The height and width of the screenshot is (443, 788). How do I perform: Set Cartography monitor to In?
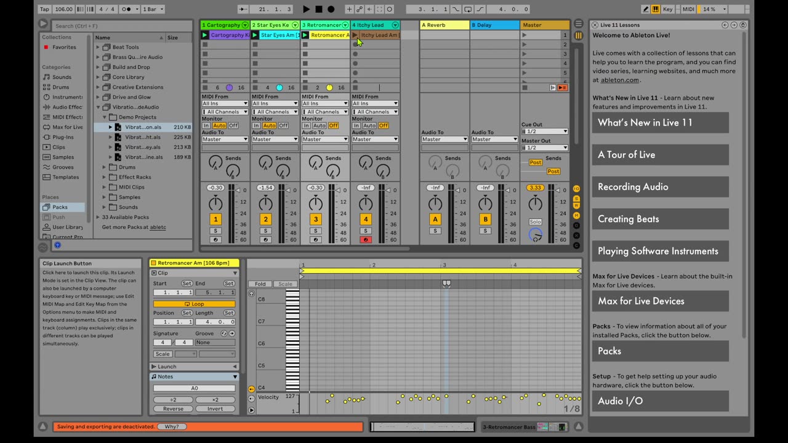pos(206,126)
